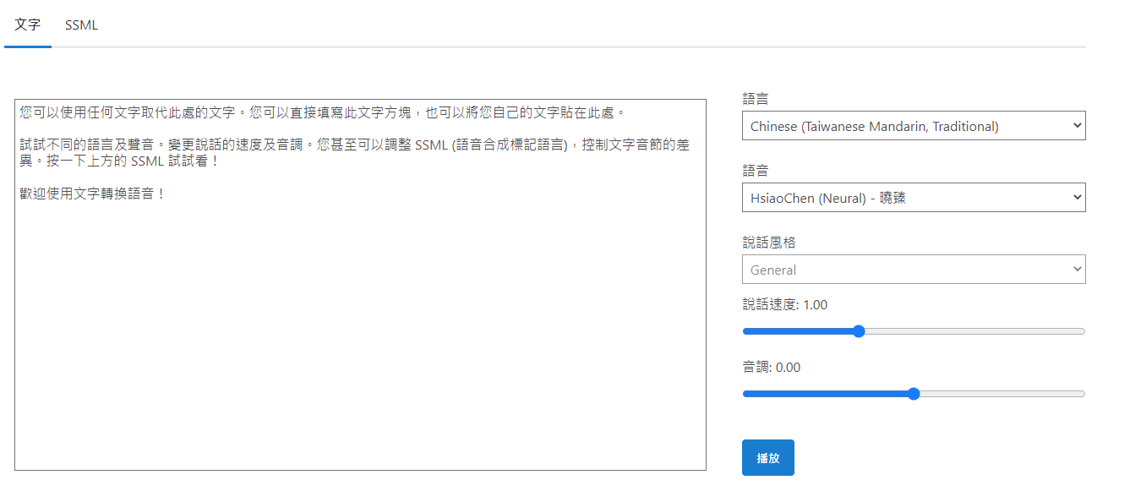
Task: Click the 語言 field label
Action: point(756,99)
